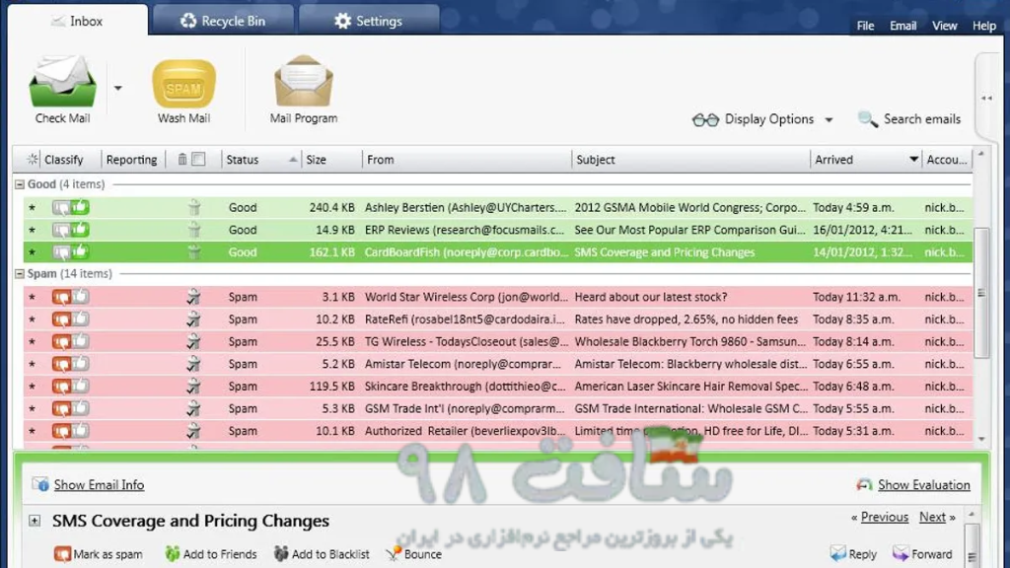This screenshot has height=568, width=1010.
Task: Go to the Next email link
Action: coord(932,517)
